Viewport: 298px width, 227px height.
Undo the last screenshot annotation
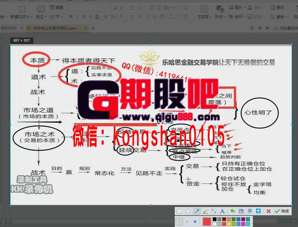coord(232,211)
